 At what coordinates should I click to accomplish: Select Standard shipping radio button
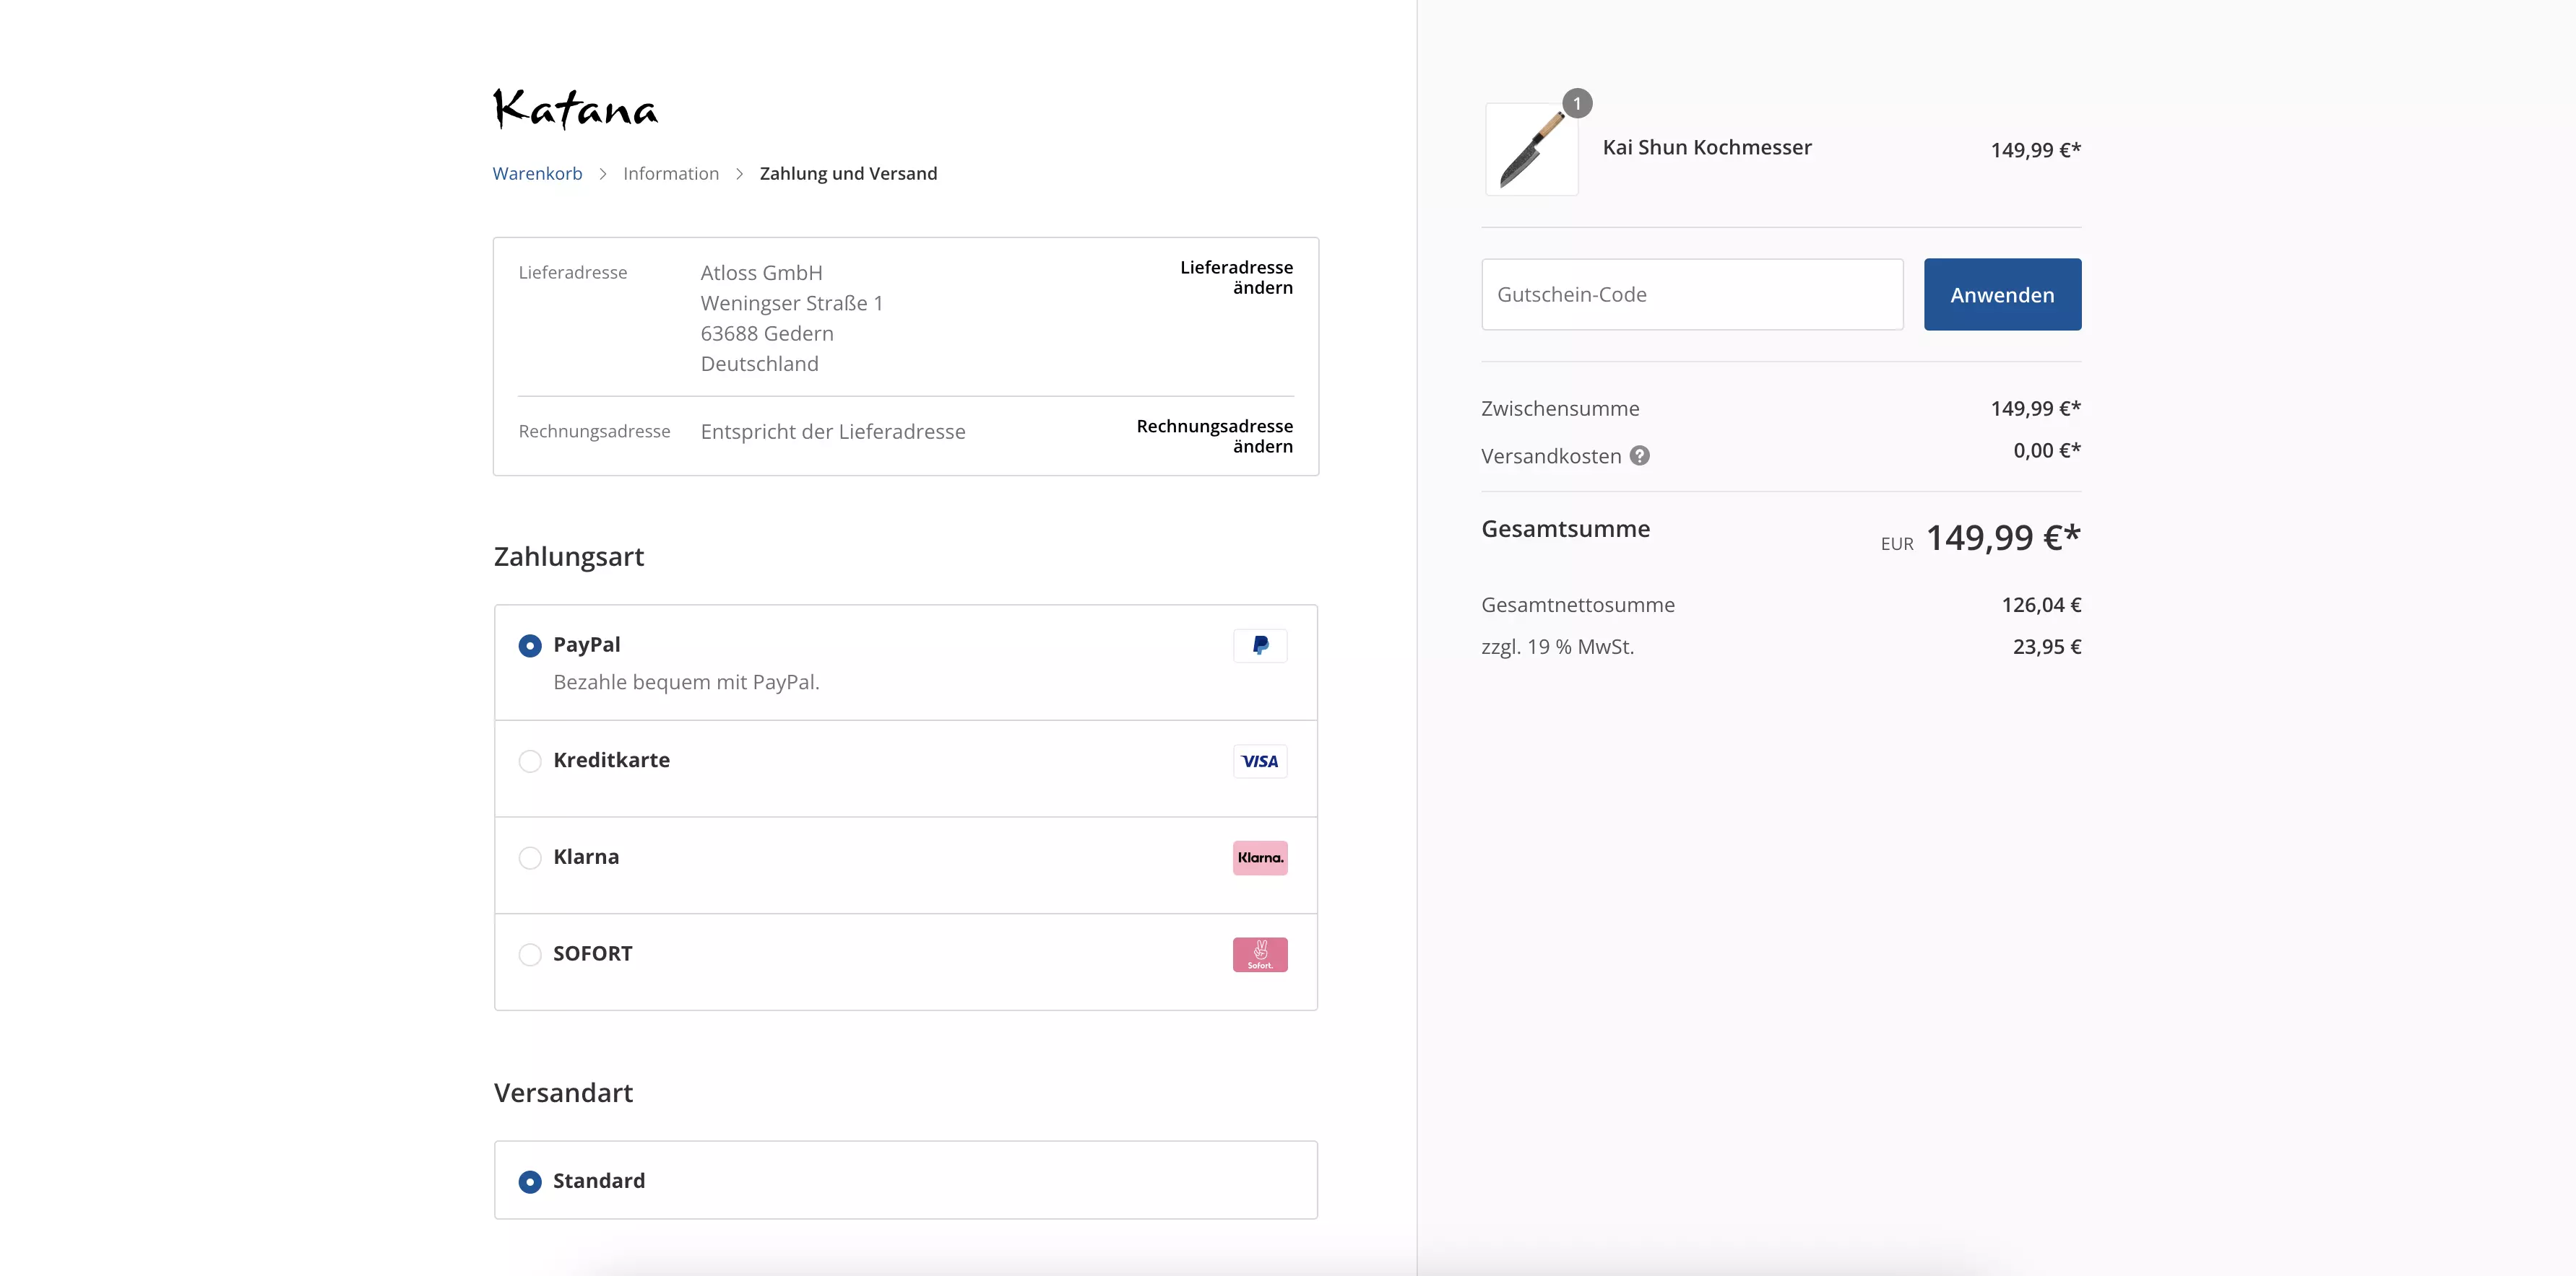click(530, 1182)
